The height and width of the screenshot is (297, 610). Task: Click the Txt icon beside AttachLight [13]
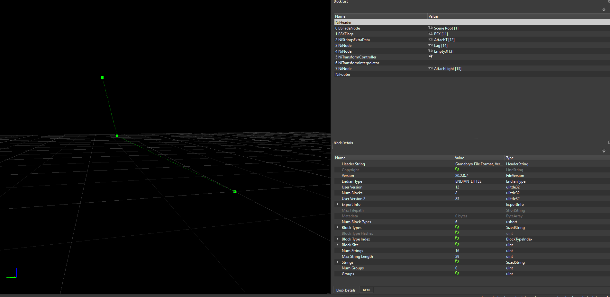pos(431,68)
